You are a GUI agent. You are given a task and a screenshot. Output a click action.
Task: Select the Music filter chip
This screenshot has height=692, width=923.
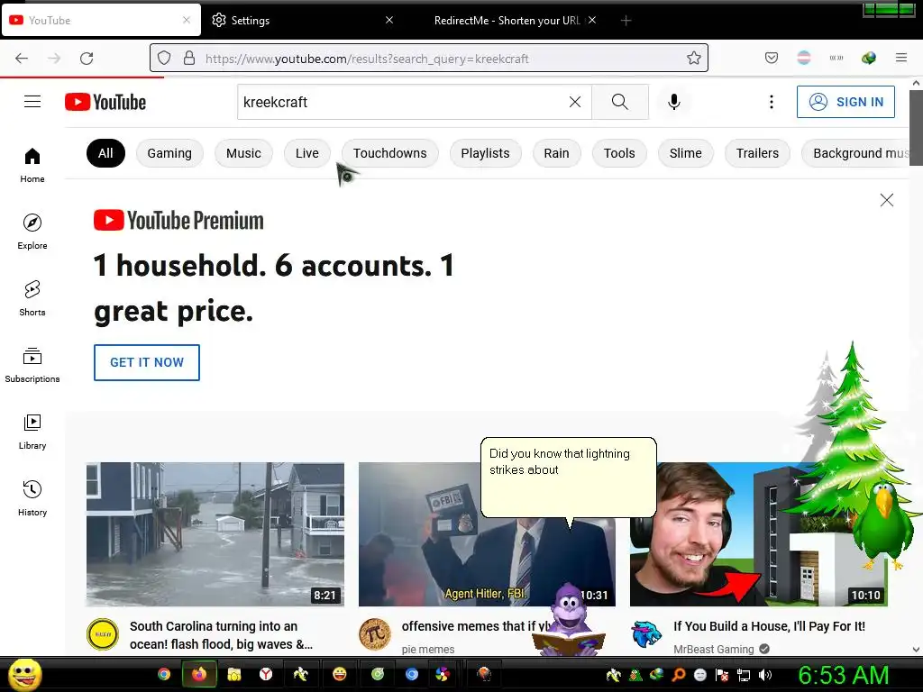point(243,153)
